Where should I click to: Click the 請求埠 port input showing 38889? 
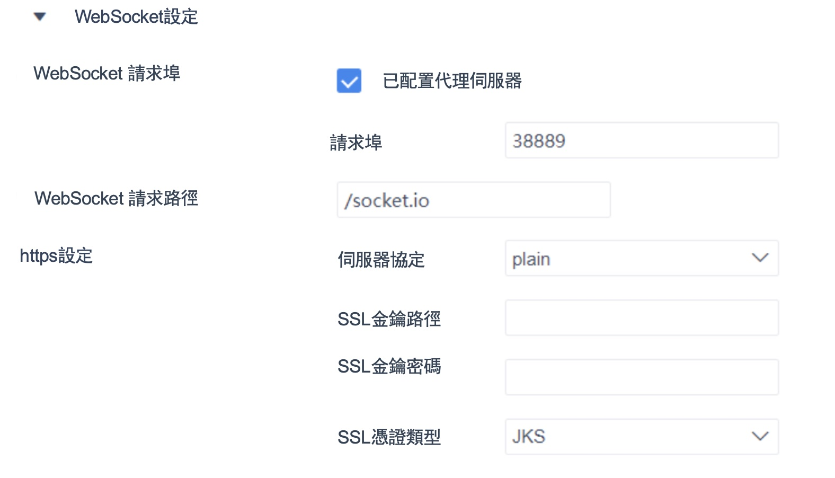(641, 140)
